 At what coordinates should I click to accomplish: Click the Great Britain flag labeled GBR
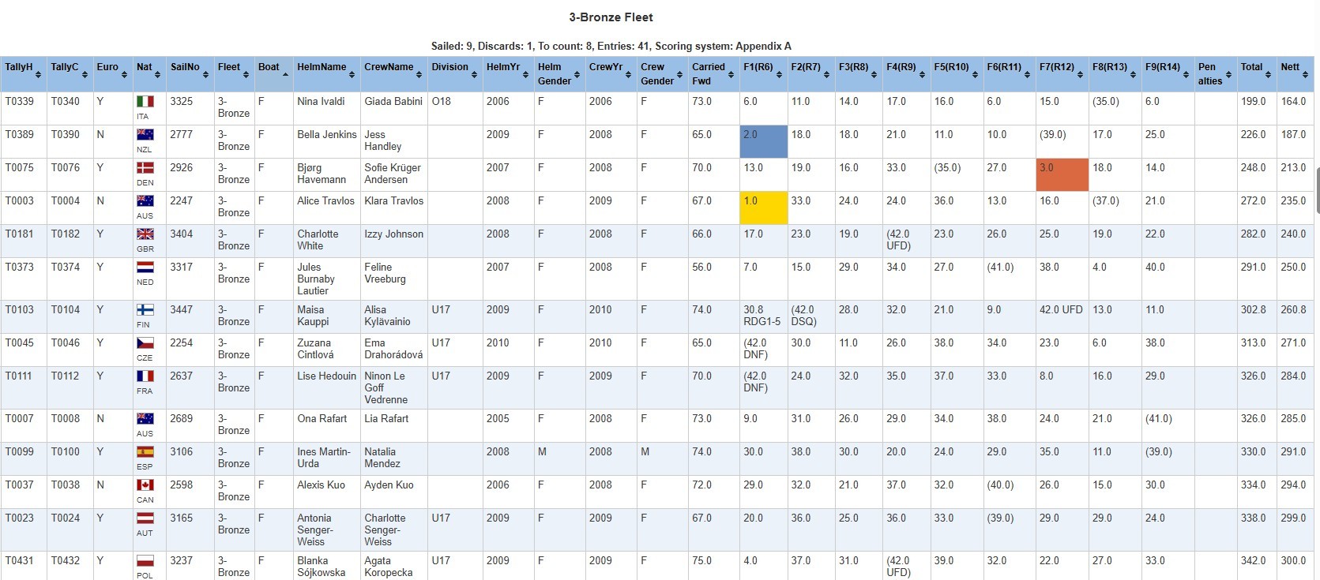(145, 234)
